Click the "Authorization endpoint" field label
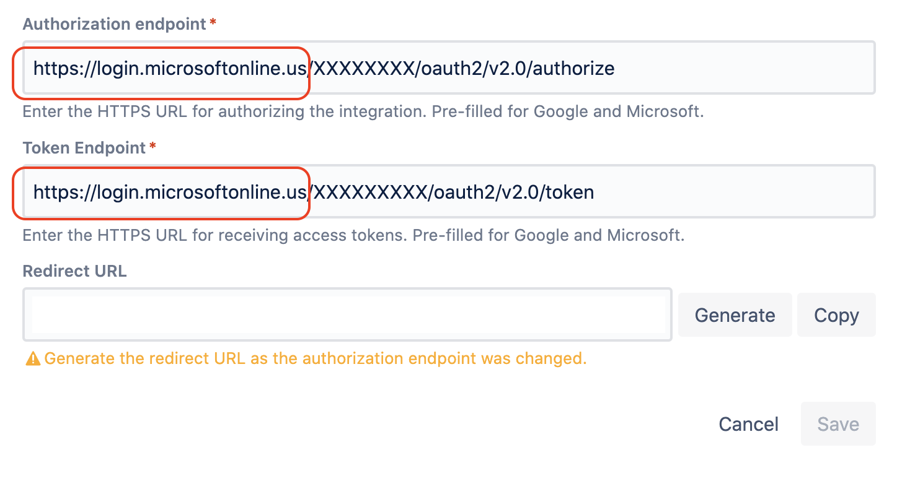Image resolution: width=915 pixels, height=489 pixels. 114,24
